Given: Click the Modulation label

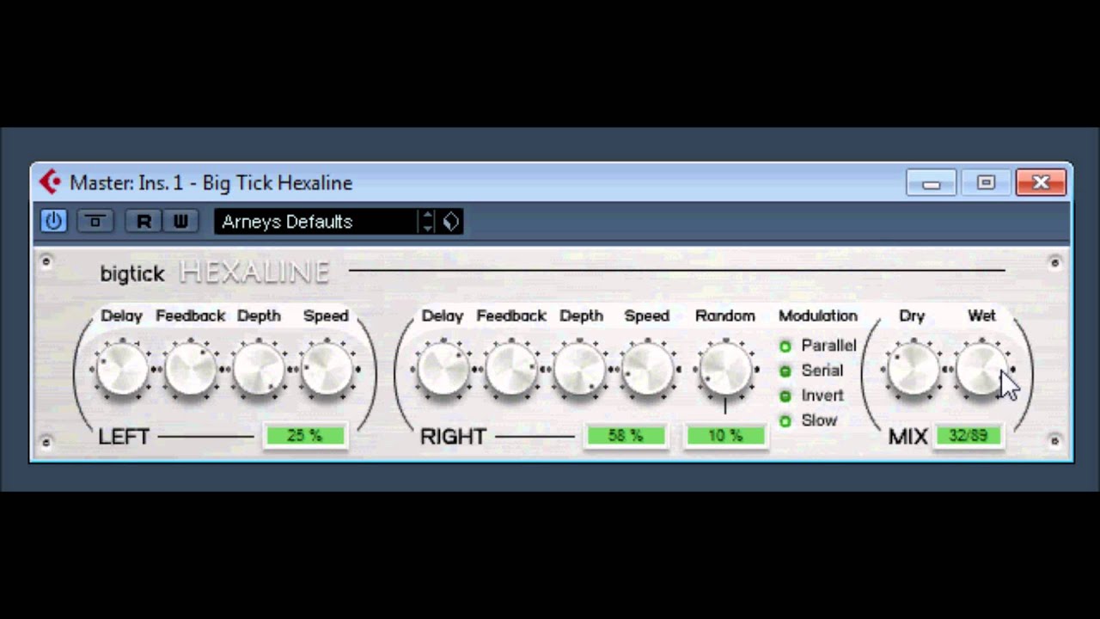Looking at the screenshot, I should pos(817,316).
